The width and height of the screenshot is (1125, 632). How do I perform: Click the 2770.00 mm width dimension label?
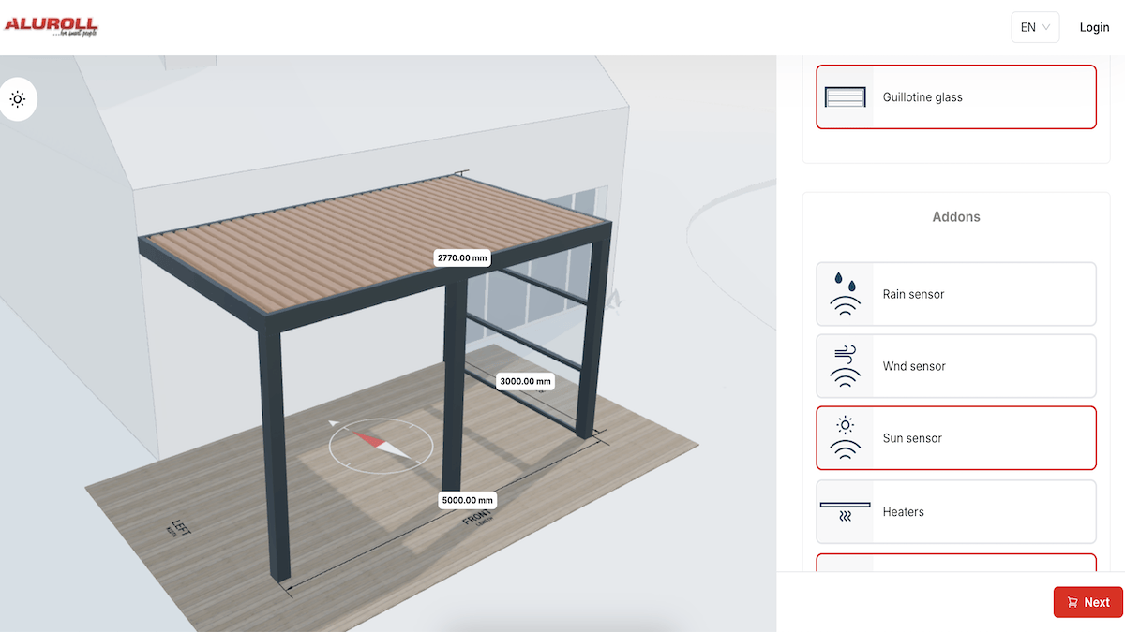[462, 257]
